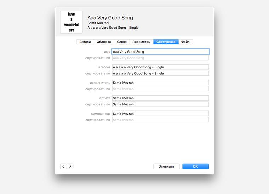Edit the sort-by field under альбом
The image size is (269, 194).
coord(160,73)
